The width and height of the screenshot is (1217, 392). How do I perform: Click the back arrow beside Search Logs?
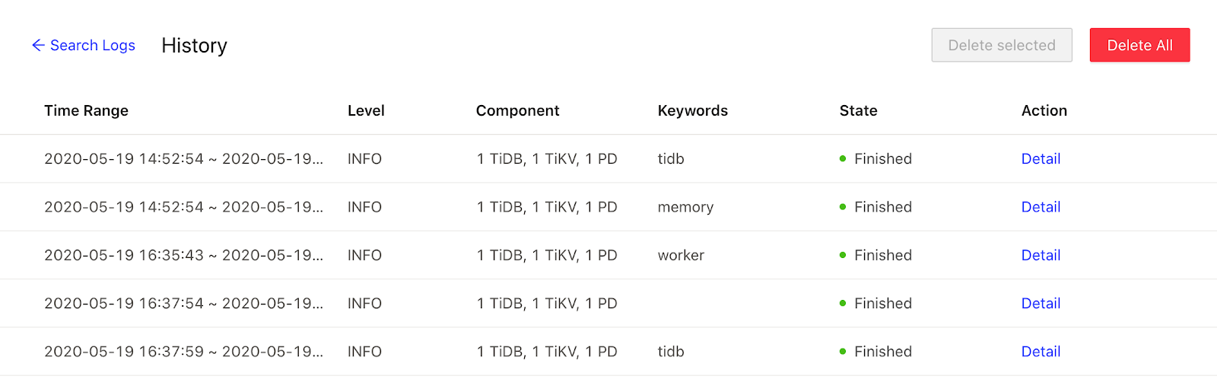[x=38, y=46]
